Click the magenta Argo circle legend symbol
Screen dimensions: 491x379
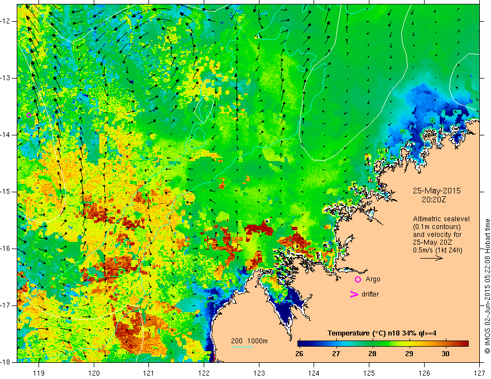[358, 280]
